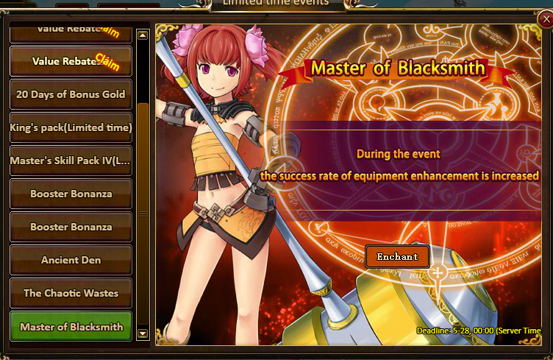This screenshot has width=553, height=360.
Task: Select the partially visible top Value Rebate entry
Action: (71, 34)
